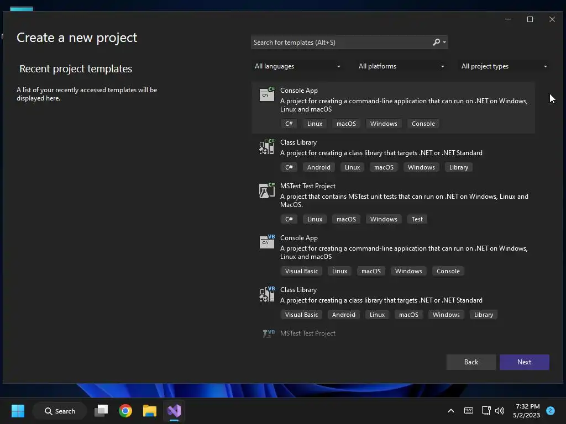Show hidden system tray icons

[x=451, y=411]
